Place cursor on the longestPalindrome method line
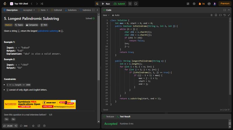The width and height of the screenshot is (233, 130). tap(140, 61)
